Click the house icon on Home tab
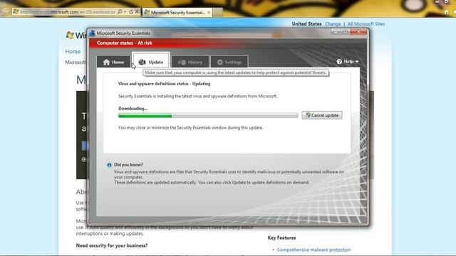This screenshot has height=256, width=456. point(106,62)
